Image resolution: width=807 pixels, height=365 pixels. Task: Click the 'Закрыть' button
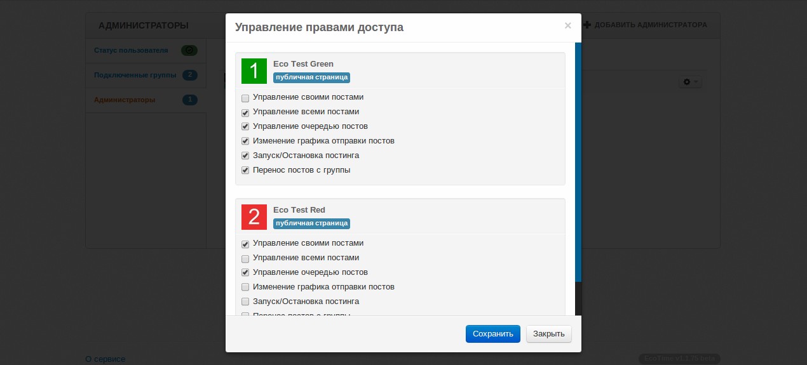[x=548, y=334]
